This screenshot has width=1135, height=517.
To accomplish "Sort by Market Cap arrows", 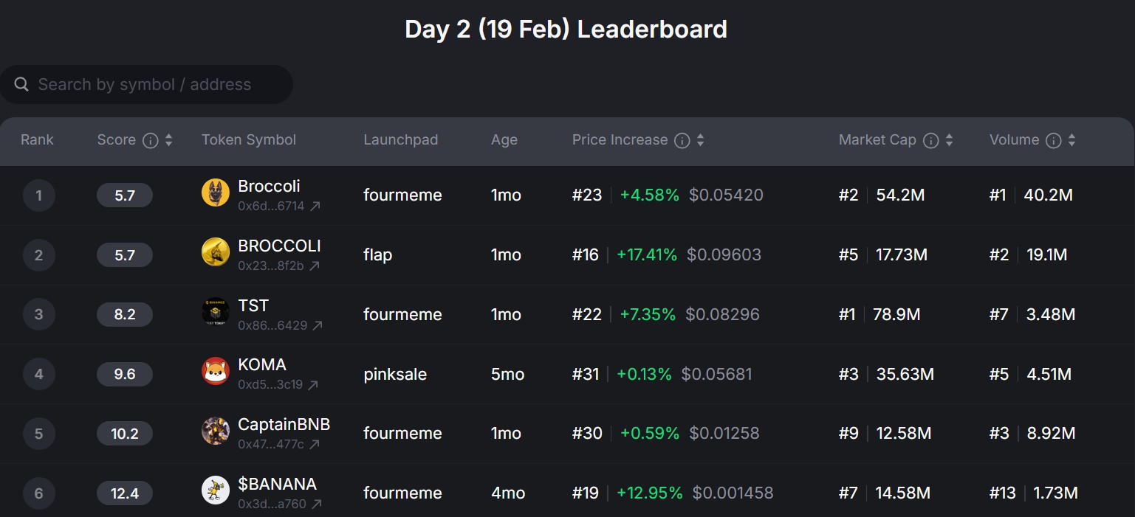I will tap(949, 140).
